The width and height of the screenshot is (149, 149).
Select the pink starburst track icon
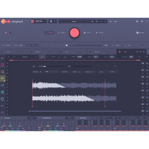[2, 112]
